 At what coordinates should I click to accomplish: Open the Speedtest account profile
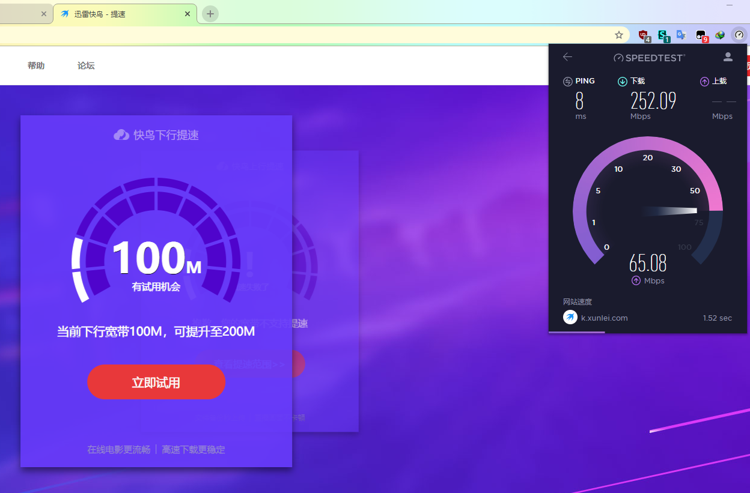tap(728, 57)
